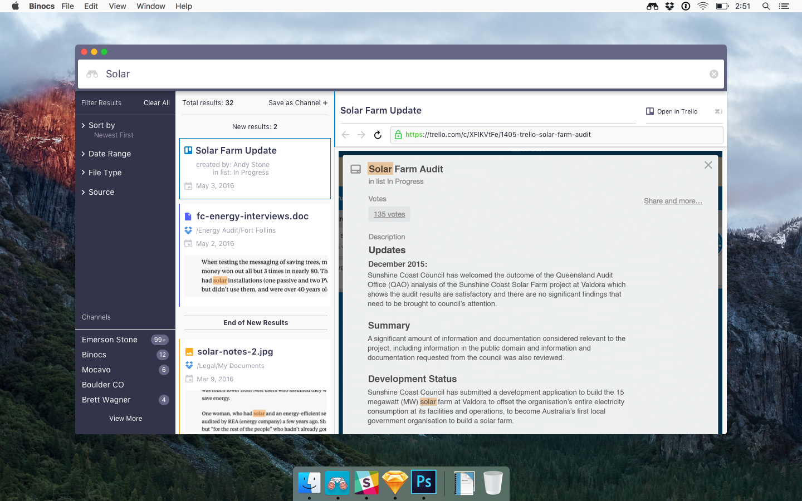Click the Trello URL address field
Viewport: 802px width, 501px height.
coord(557,135)
